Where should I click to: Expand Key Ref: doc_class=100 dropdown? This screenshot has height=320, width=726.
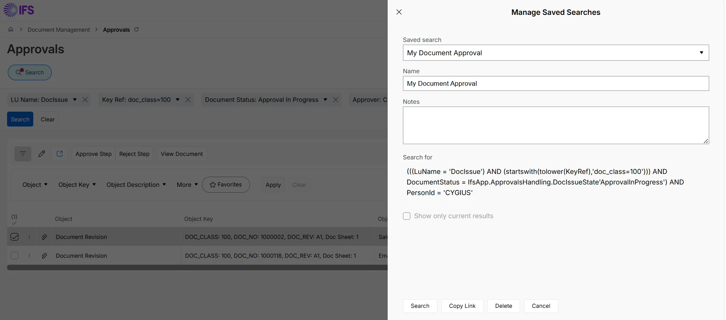click(x=177, y=99)
